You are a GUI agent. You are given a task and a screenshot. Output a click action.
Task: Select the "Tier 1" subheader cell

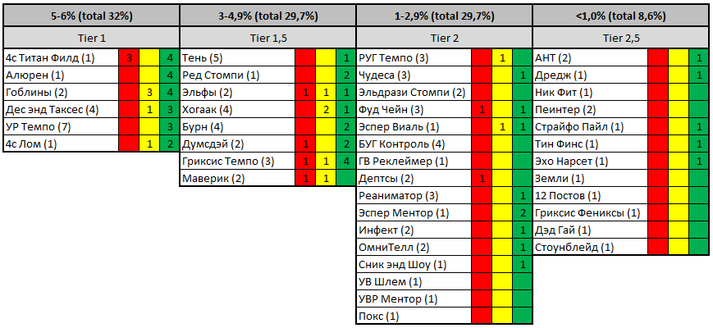[91, 38]
